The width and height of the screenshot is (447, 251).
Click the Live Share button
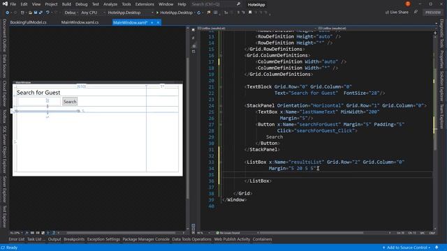(397, 13)
